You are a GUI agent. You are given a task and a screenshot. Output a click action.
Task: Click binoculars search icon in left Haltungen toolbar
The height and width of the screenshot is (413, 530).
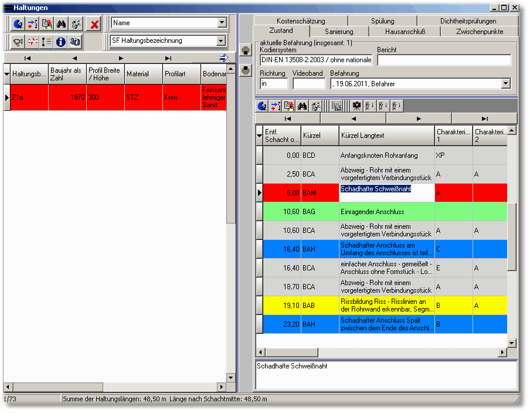tap(61, 23)
